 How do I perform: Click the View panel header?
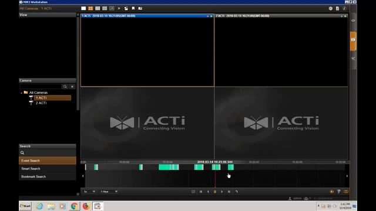[48, 15]
